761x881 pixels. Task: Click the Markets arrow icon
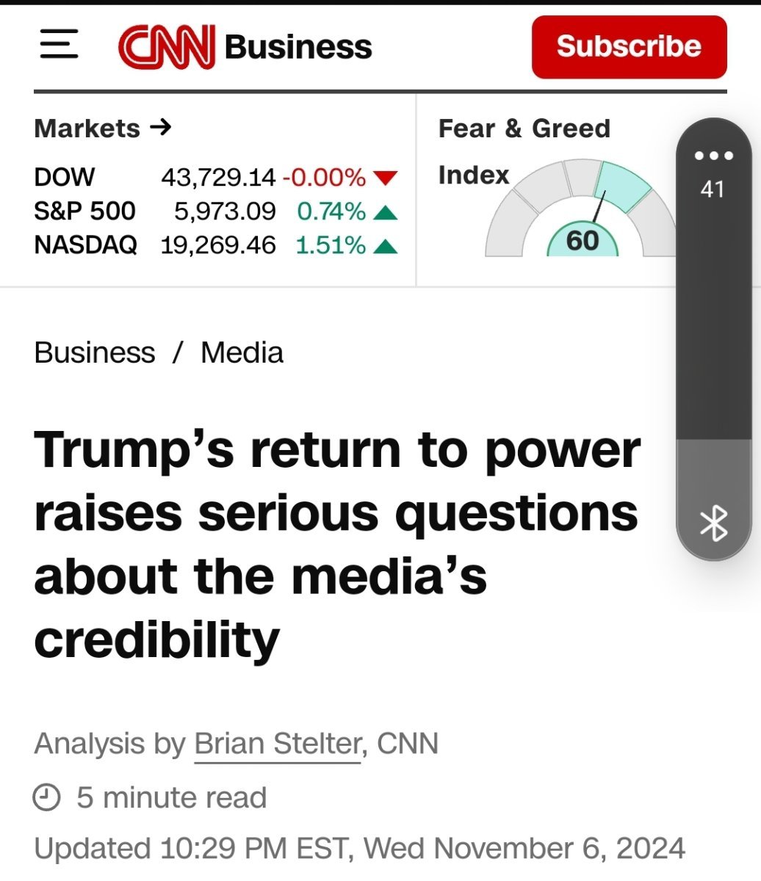(x=160, y=128)
